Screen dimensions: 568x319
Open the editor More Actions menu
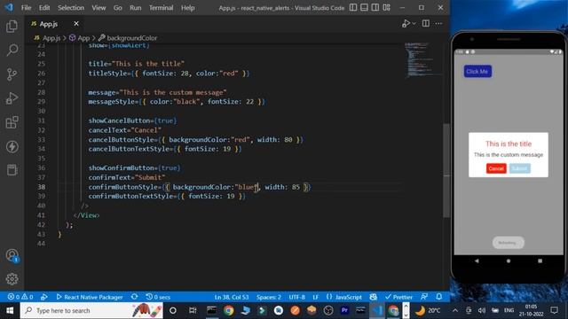tap(438, 24)
